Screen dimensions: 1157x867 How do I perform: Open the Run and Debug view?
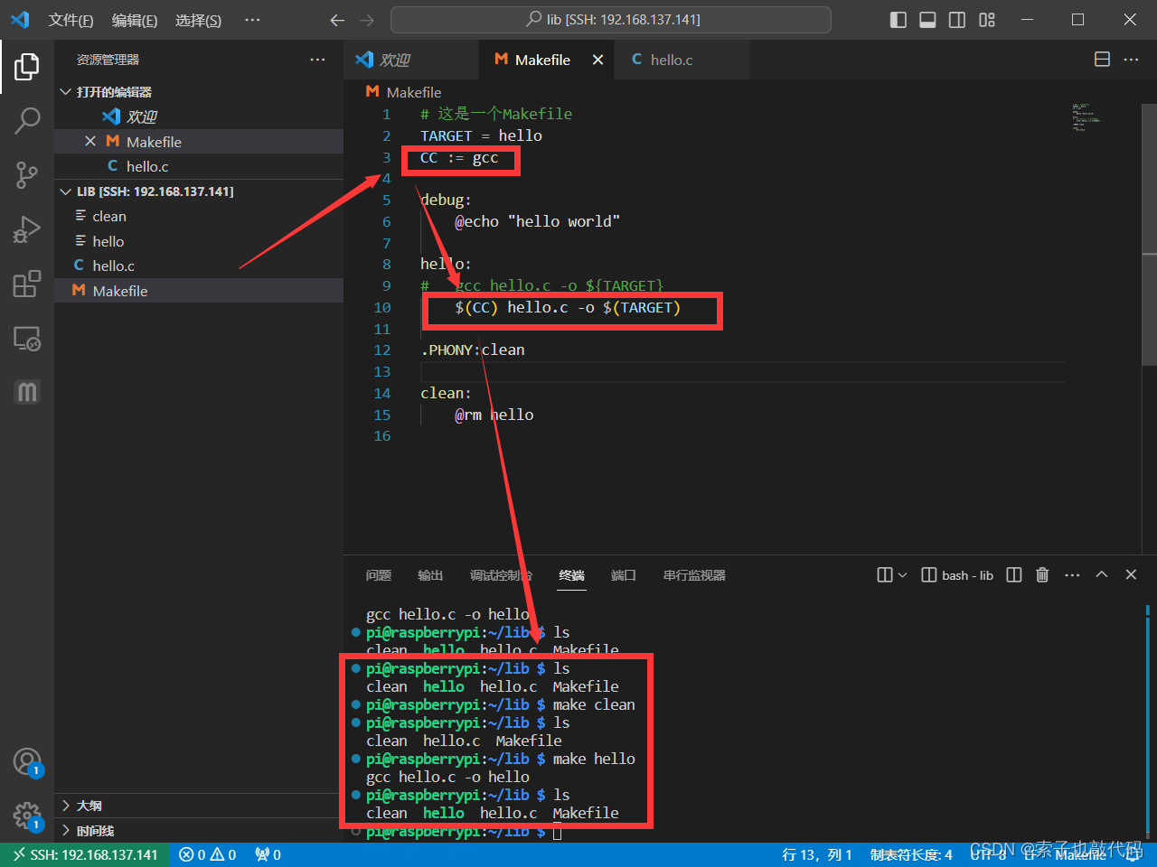click(x=27, y=229)
